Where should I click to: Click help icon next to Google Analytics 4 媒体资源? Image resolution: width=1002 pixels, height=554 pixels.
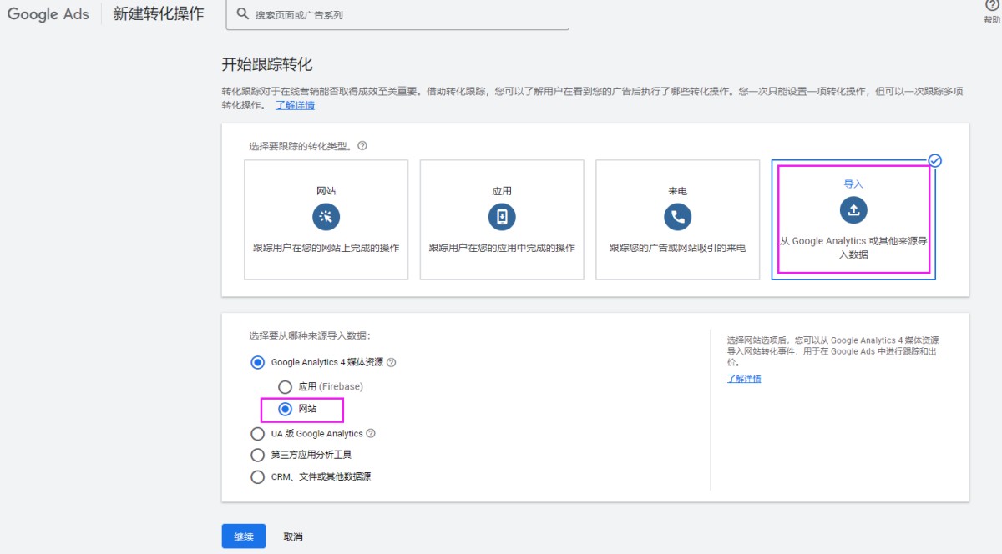pos(392,363)
